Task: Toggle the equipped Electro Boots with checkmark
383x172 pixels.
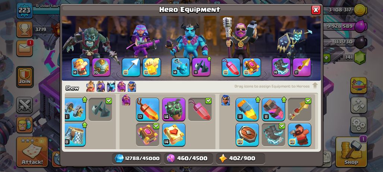Action: pos(273,135)
